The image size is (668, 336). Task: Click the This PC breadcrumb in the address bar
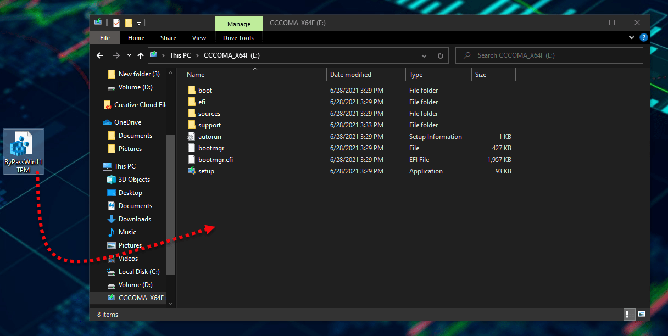[x=180, y=55]
